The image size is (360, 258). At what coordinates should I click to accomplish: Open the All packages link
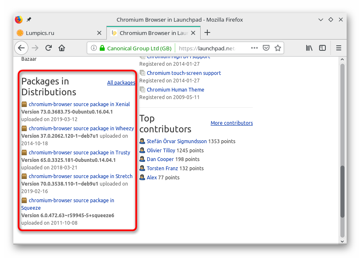[x=121, y=82]
